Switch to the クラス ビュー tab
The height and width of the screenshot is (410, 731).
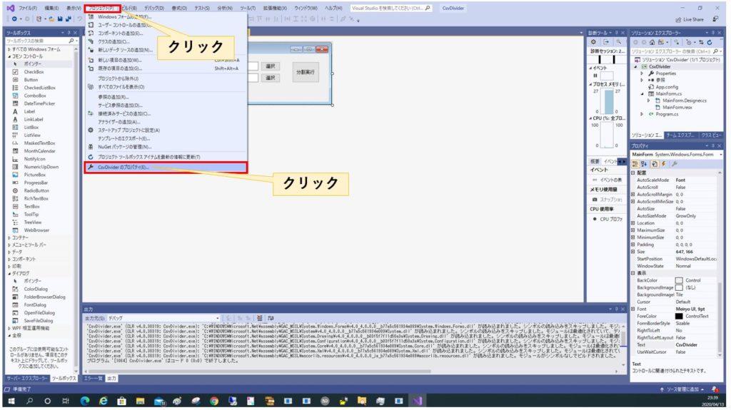tap(712, 135)
